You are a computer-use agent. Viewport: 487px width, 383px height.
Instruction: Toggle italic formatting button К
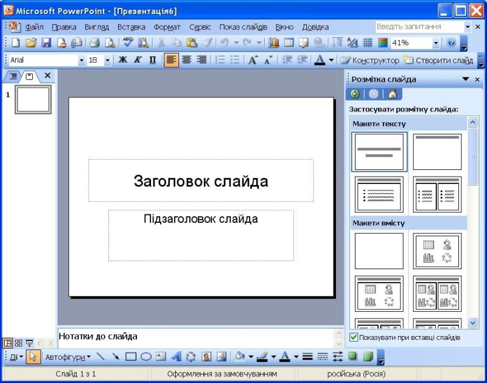[138, 60]
